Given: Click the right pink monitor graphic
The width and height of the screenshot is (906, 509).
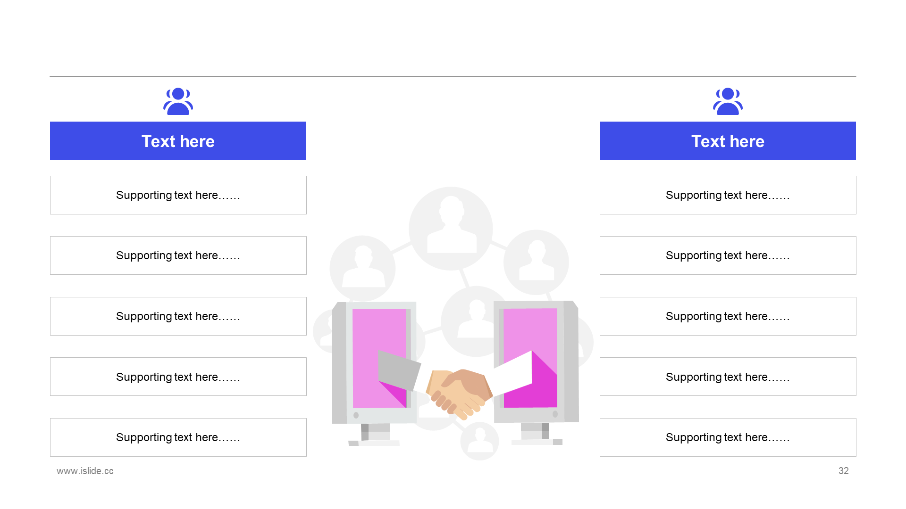Looking at the screenshot, I should (x=536, y=372).
